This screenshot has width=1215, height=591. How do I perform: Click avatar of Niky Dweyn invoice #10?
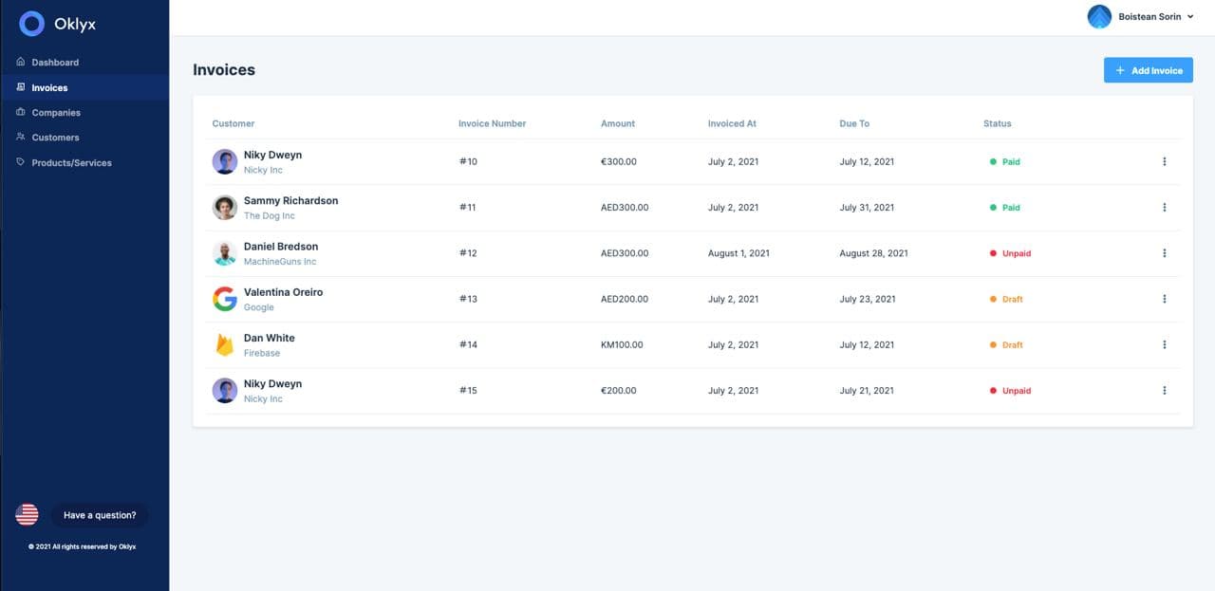point(225,161)
